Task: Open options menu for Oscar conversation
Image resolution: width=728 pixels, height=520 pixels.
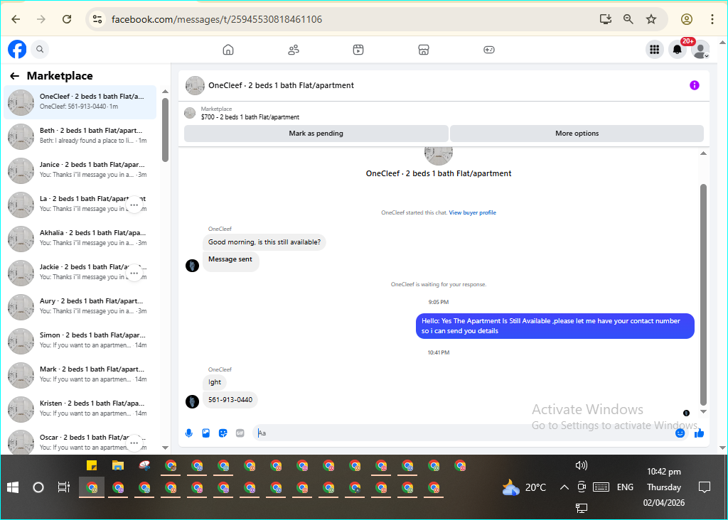Action: (134, 443)
